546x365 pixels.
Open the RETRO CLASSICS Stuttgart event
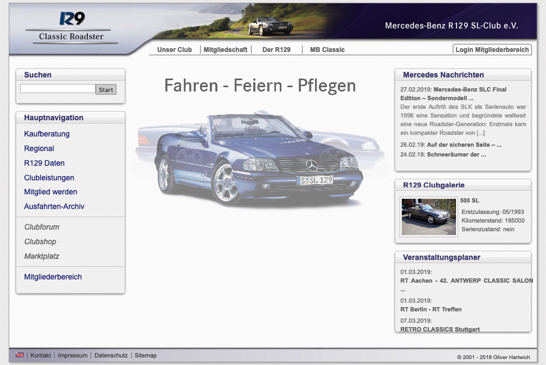(x=440, y=329)
